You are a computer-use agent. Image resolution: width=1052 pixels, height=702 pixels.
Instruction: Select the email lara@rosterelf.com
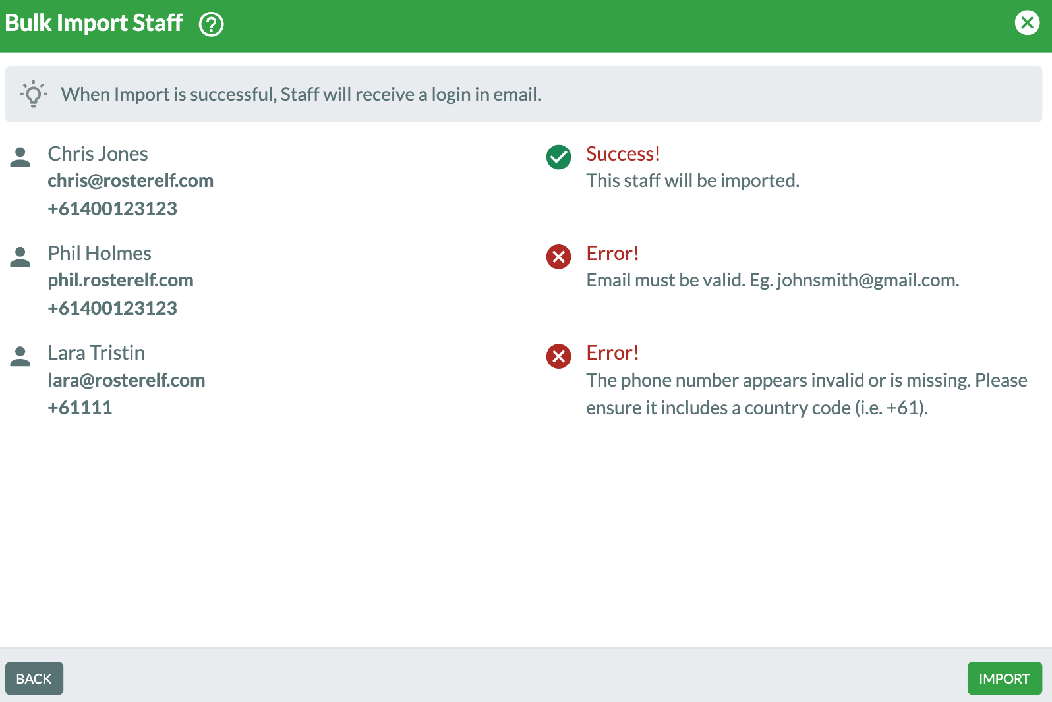tap(127, 380)
